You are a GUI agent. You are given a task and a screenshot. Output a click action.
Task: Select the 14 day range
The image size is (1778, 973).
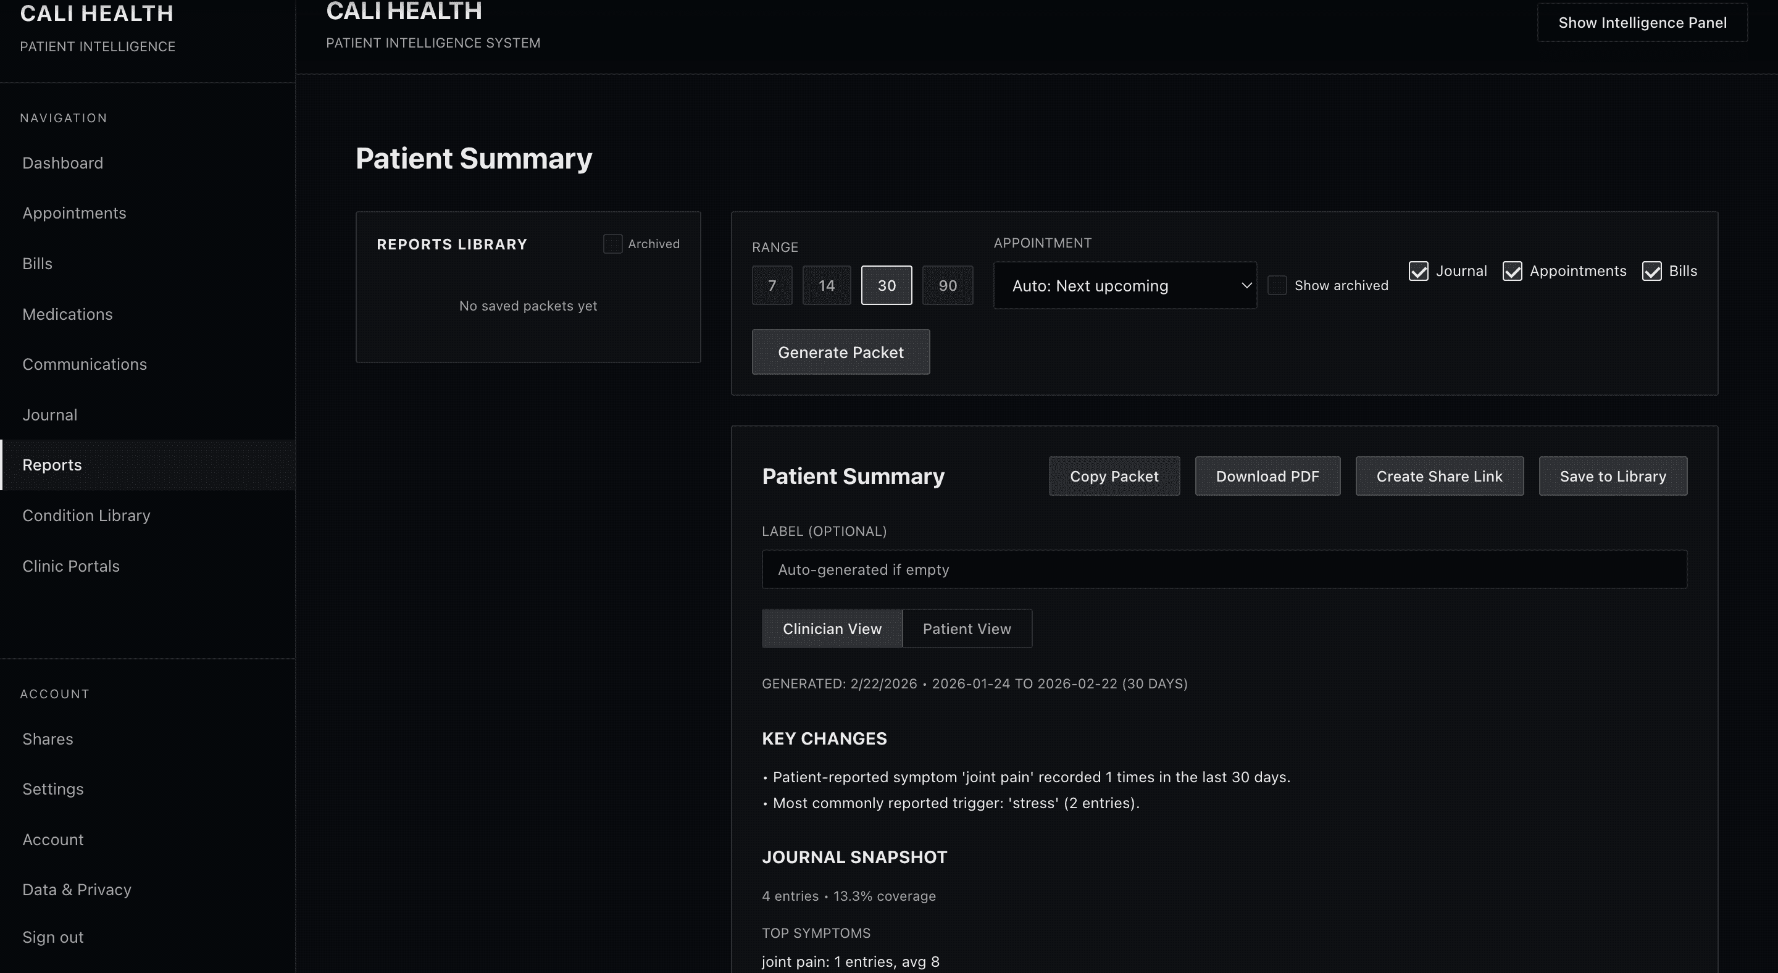[x=826, y=285]
